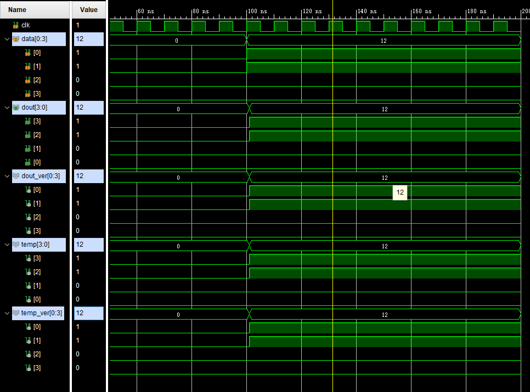
Task: Click the data waveform segment showing 0
Action: pyautogui.click(x=178, y=41)
